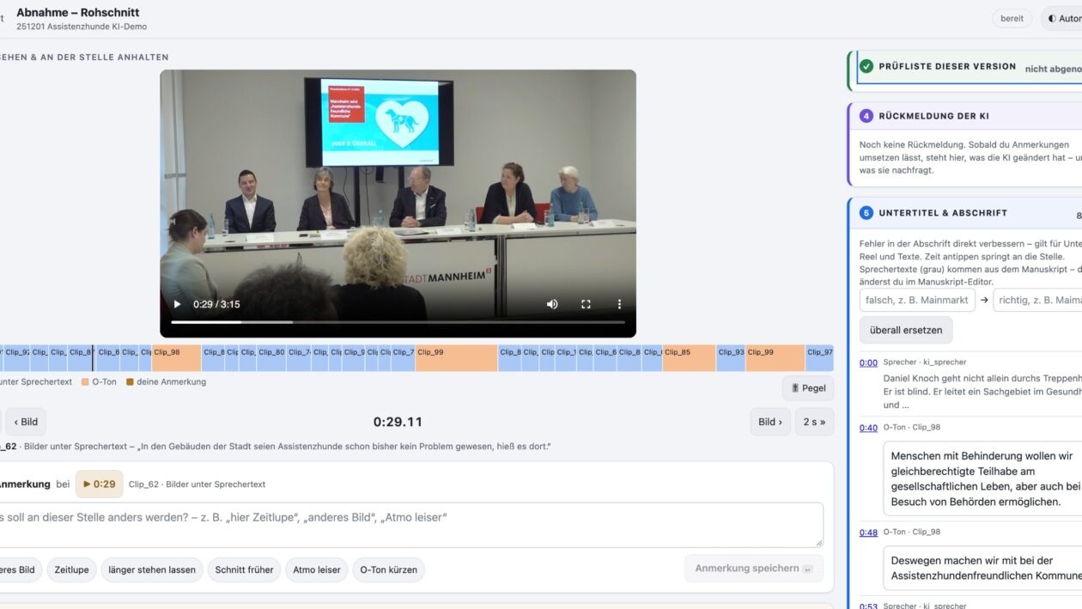Image resolution: width=1082 pixels, height=609 pixels.
Task: Click the falsch search input field
Action: 917,301
